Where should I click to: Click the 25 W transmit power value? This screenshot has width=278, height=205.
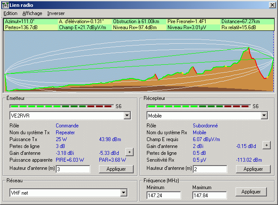[x=61, y=139]
